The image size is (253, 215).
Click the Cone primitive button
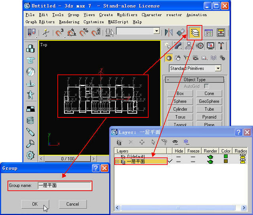tap(209, 93)
